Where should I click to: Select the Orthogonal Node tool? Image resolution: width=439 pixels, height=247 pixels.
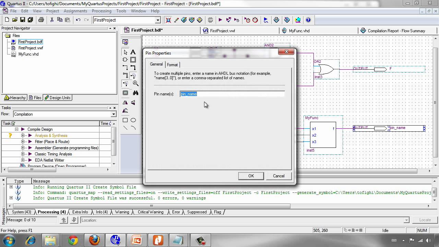125,68
